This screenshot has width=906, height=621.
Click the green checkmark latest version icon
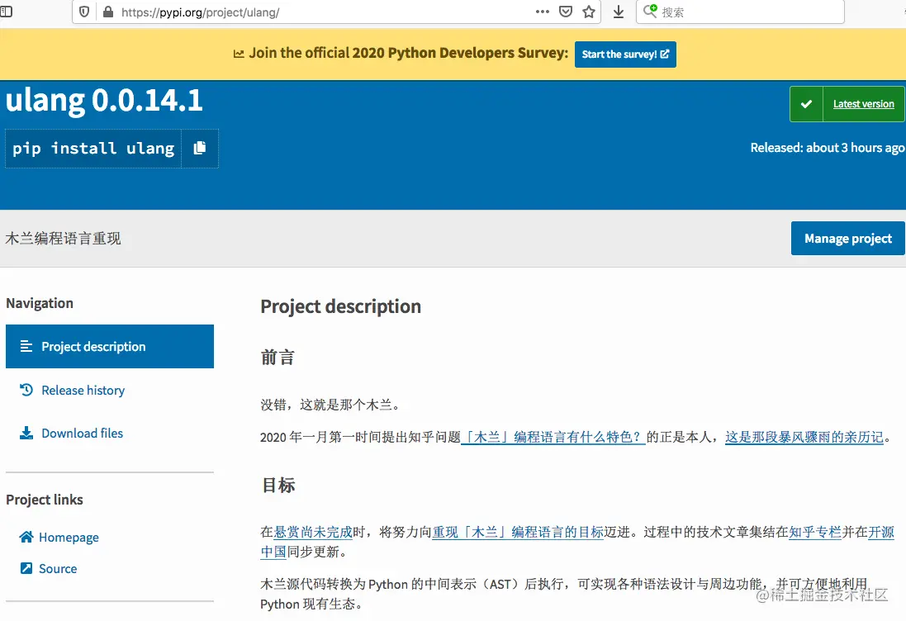click(806, 104)
